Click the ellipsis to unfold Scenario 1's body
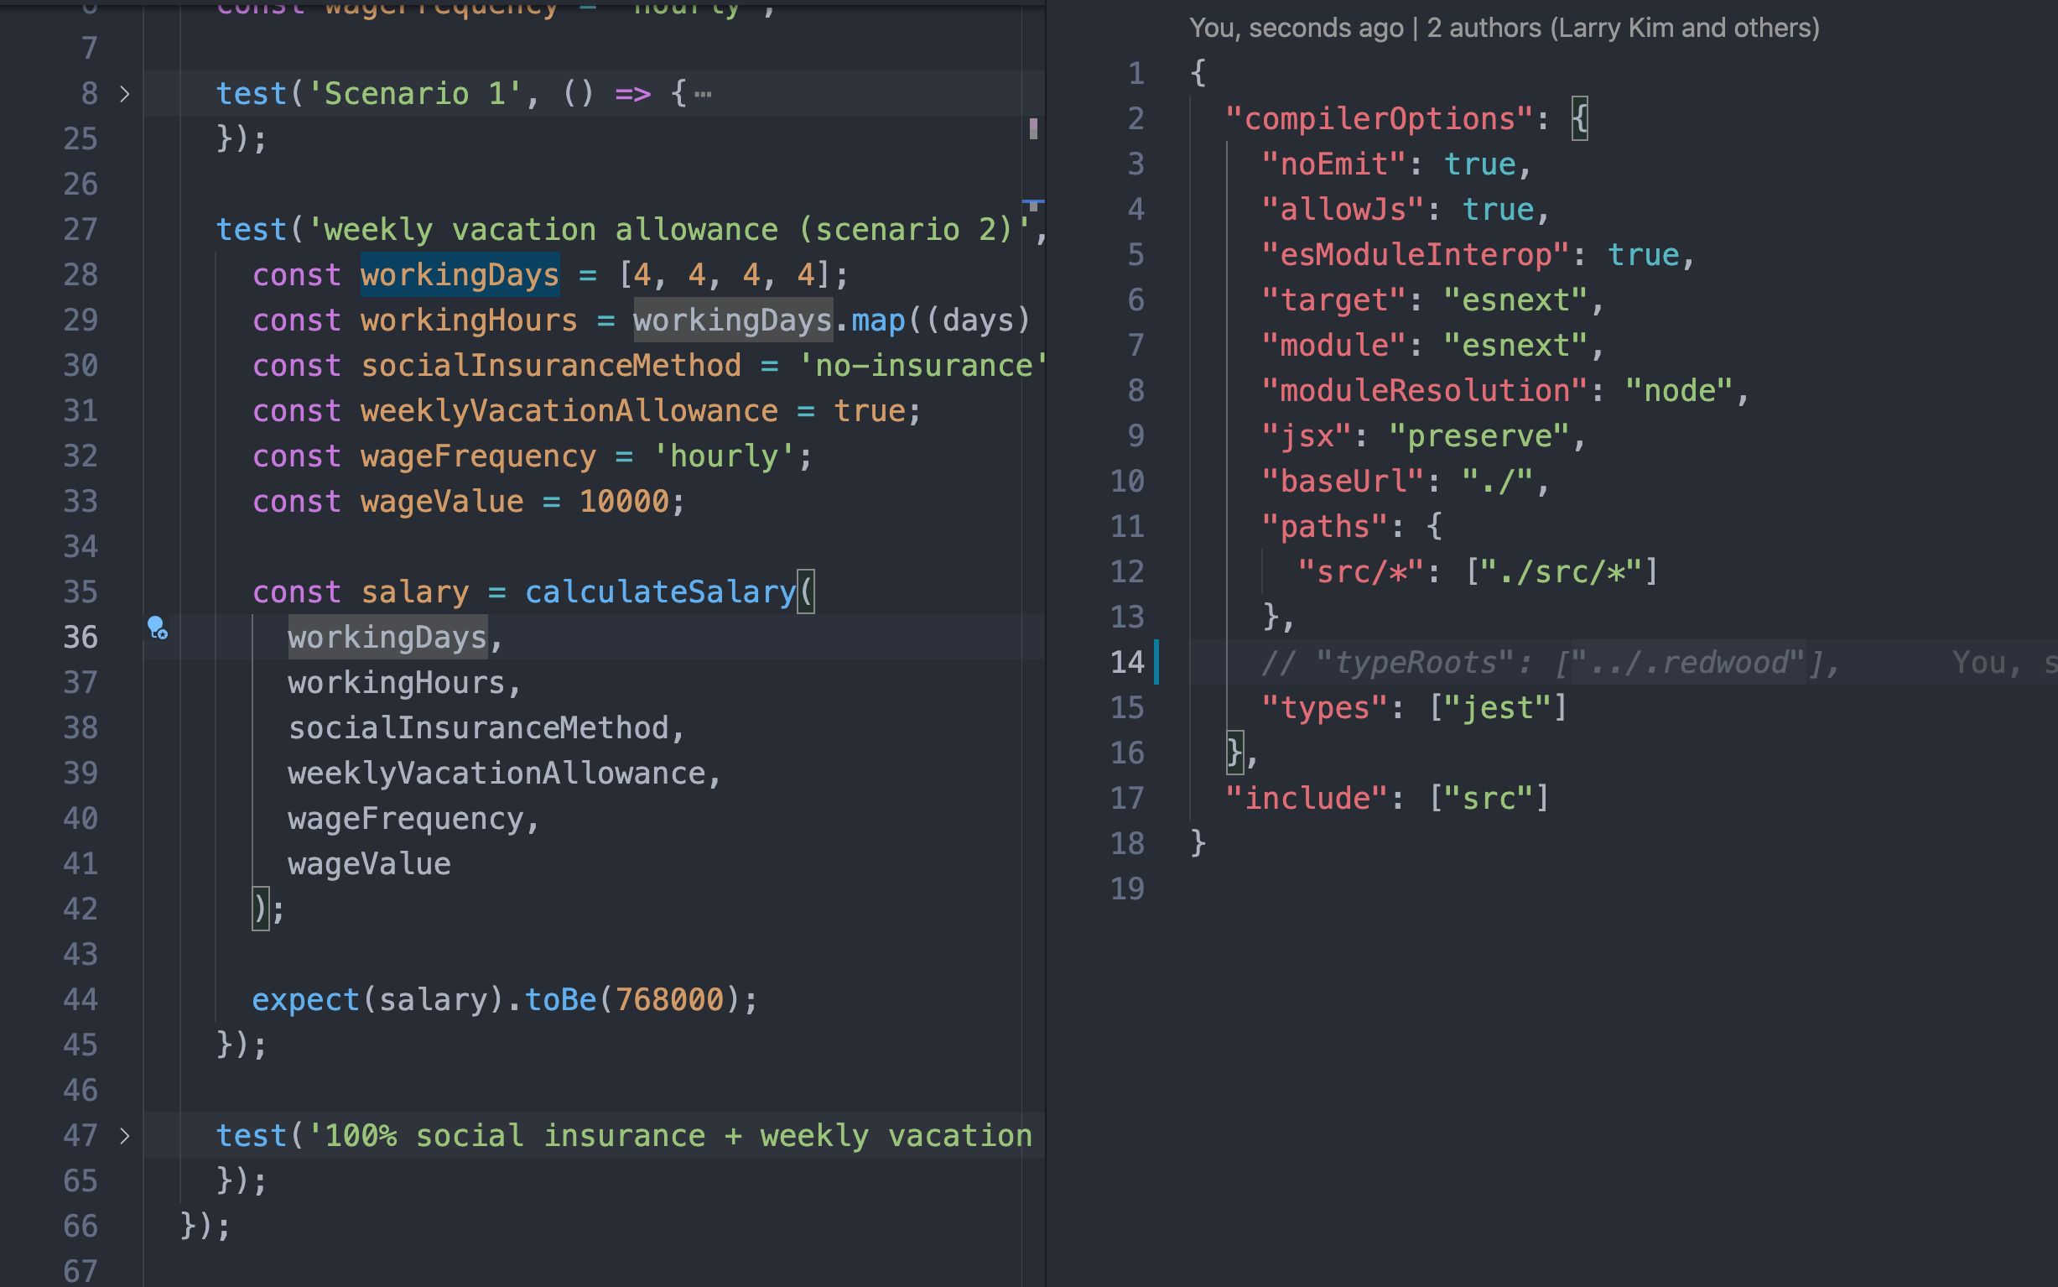 pyautogui.click(x=703, y=94)
